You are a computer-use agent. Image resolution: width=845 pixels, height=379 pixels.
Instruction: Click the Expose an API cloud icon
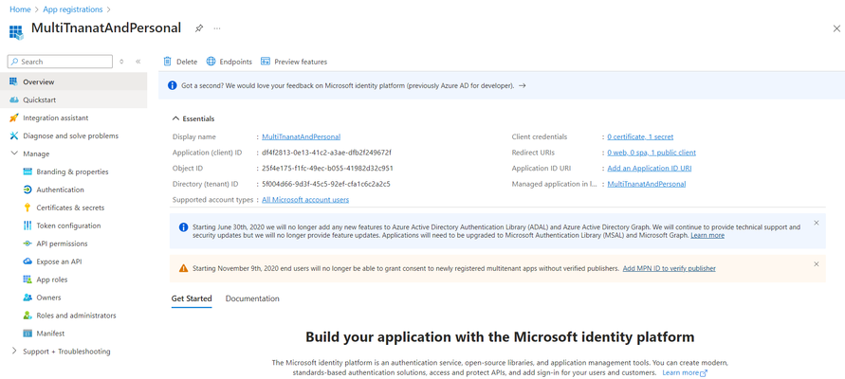28,262
